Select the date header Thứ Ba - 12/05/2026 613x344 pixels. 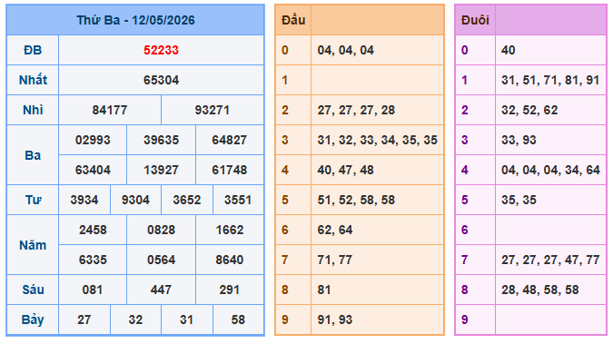point(135,20)
